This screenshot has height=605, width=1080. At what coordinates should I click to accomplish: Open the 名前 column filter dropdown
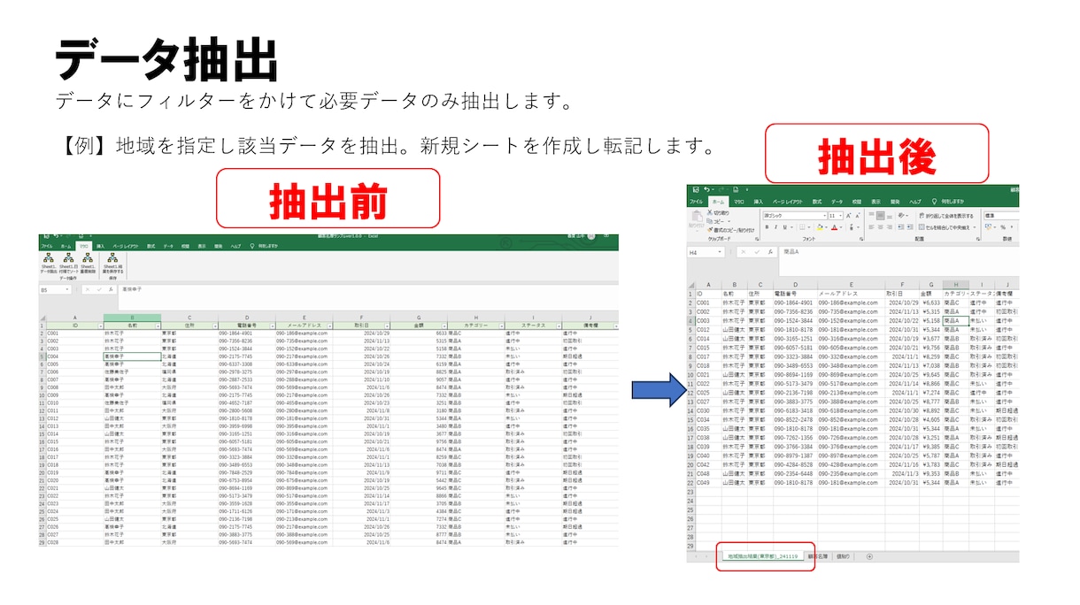158,325
